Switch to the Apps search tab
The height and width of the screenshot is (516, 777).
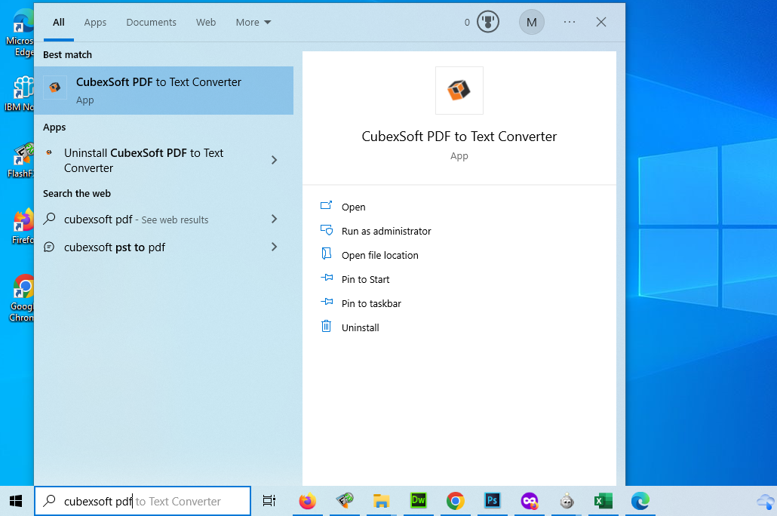click(x=95, y=23)
